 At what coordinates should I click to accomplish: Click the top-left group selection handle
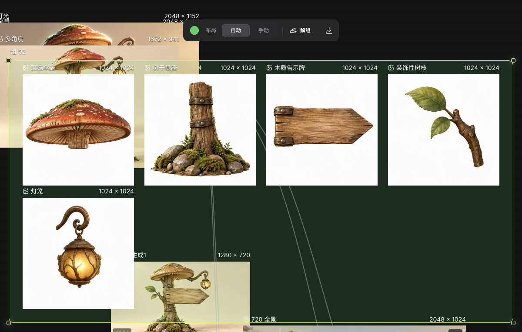point(9,60)
